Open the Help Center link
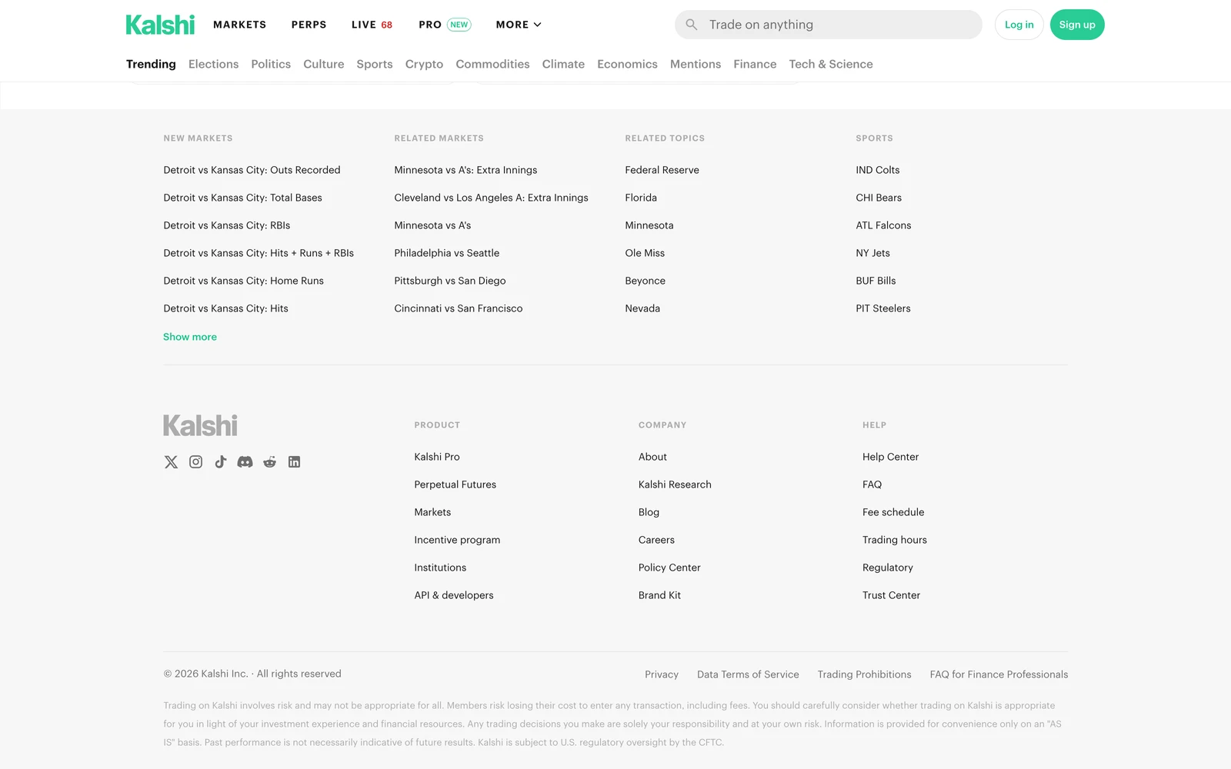 point(890,457)
